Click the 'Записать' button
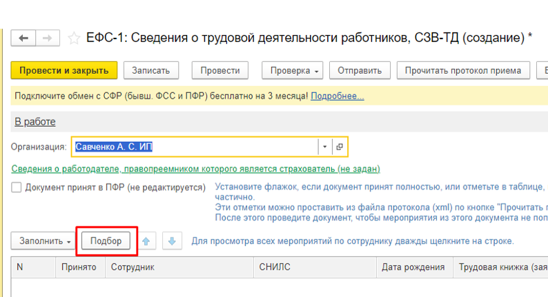548x297 pixels. (151, 70)
